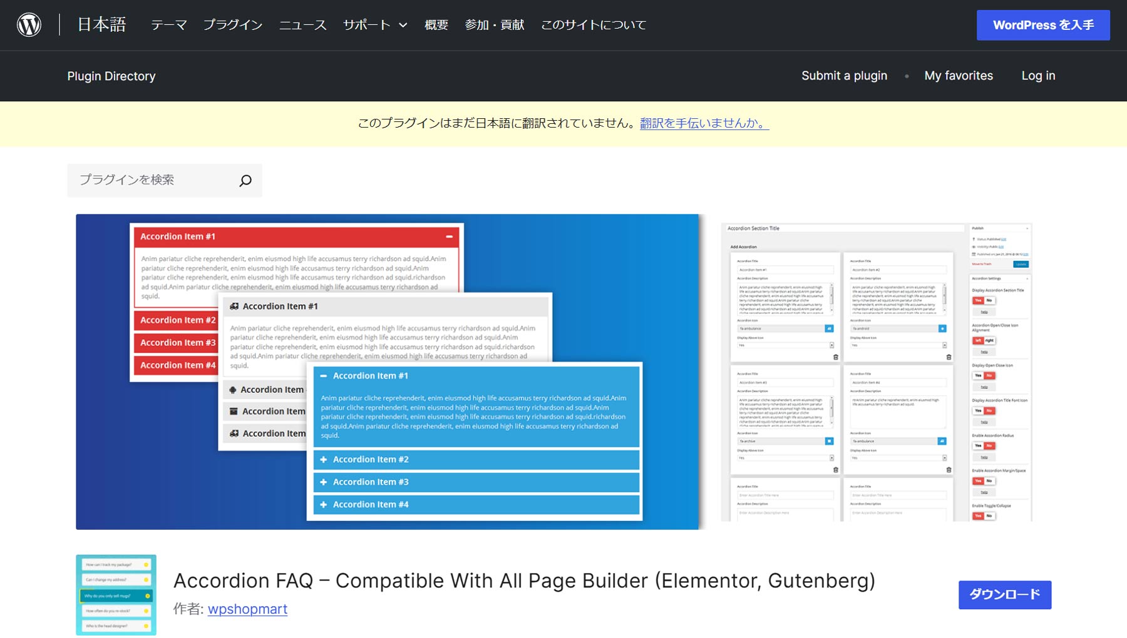Click the WordPress を入手 button
The image size is (1127, 638).
coord(1043,25)
